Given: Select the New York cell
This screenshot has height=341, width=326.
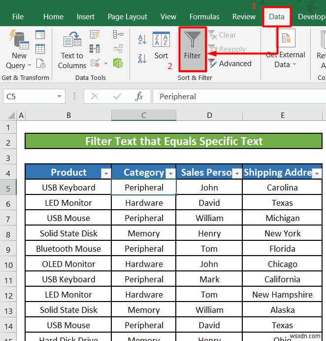Looking at the screenshot, I should pos(282,233).
